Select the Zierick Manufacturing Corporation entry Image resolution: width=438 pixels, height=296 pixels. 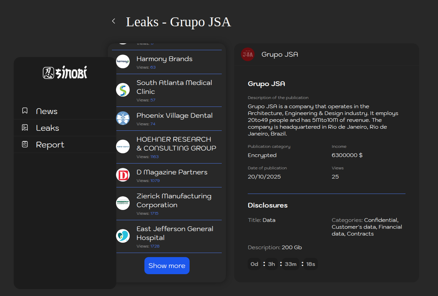pos(174,200)
